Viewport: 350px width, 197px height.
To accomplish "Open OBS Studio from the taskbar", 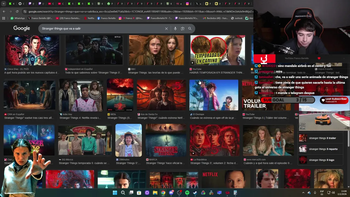I will click(179, 193).
